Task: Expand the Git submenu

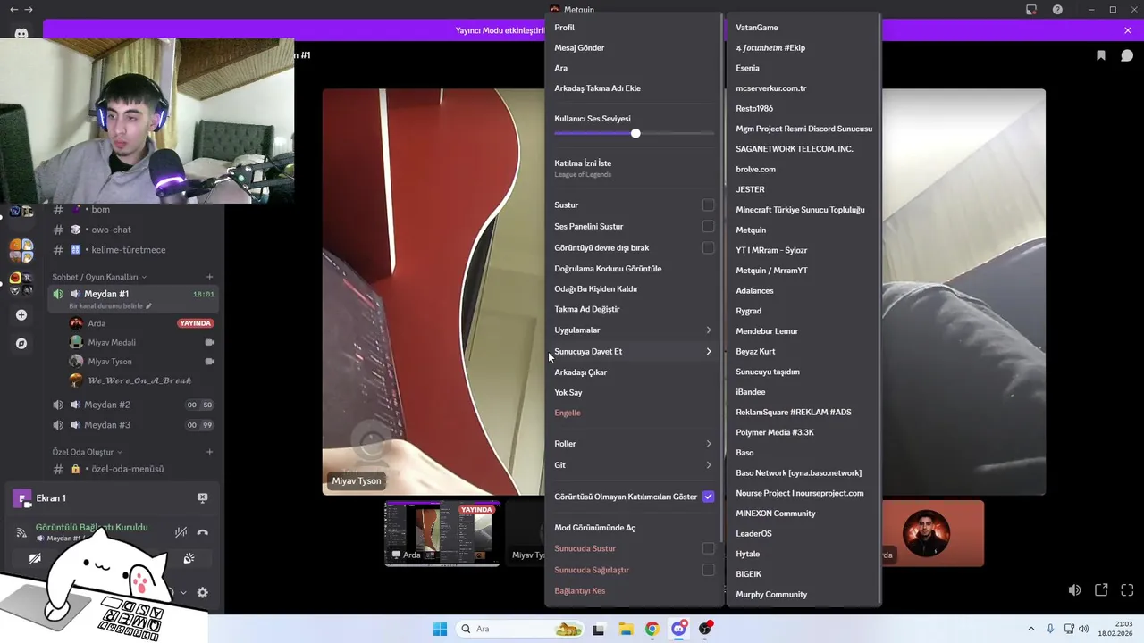Action: pos(633,465)
